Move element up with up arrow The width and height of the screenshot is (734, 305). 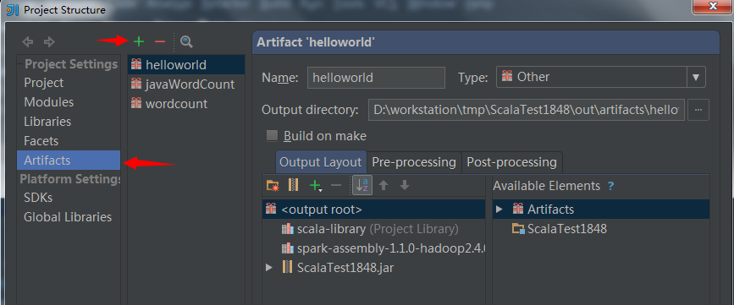pyautogui.click(x=384, y=185)
